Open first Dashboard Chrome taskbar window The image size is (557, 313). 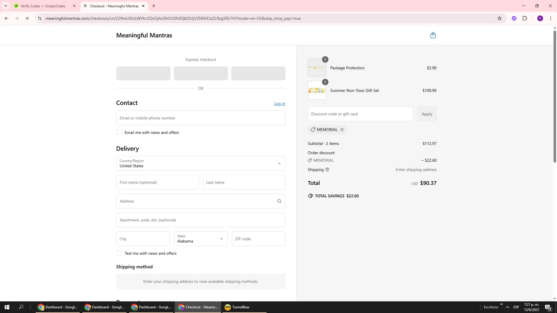58,307
